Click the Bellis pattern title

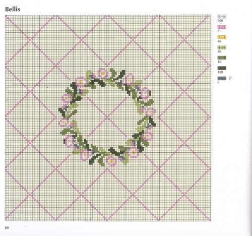[12, 9]
